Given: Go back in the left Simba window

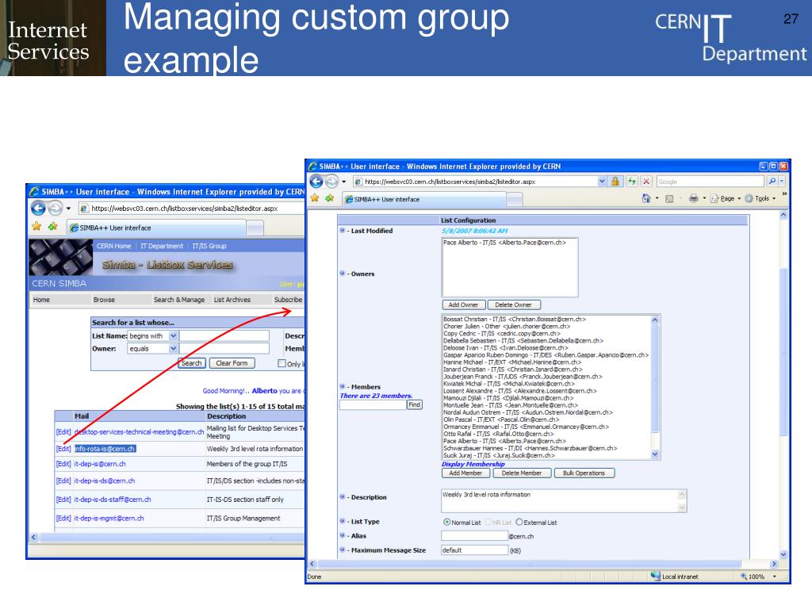Looking at the screenshot, I should tap(38, 209).
